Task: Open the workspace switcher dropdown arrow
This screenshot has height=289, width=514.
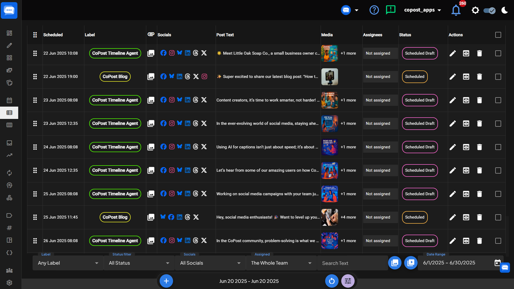Action: click(357, 10)
